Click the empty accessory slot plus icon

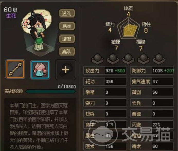click(x=66, y=69)
